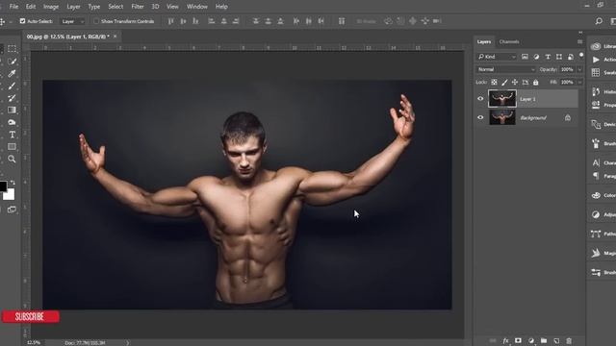This screenshot has height=346, width=616.
Task: Click the smart object filter icon
Action: [x=571, y=57]
